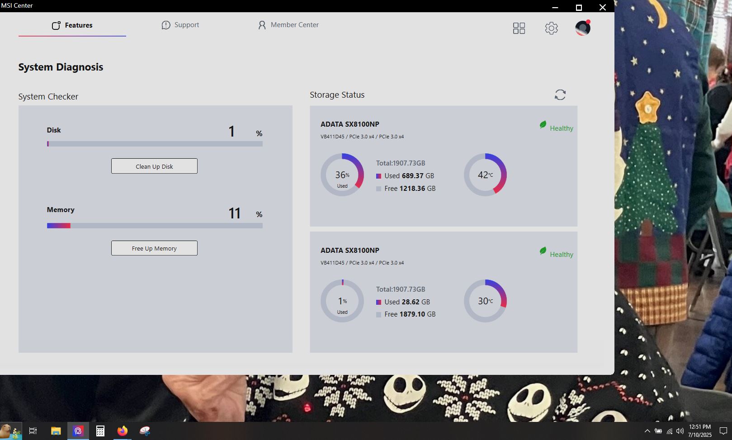Click the System Checker label

48,97
